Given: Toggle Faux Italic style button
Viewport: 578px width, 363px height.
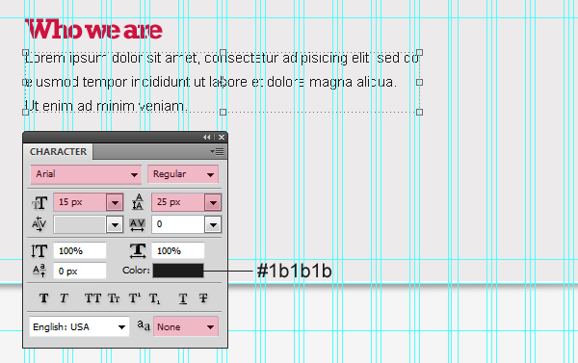Looking at the screenshot, I should coord(64,298).
